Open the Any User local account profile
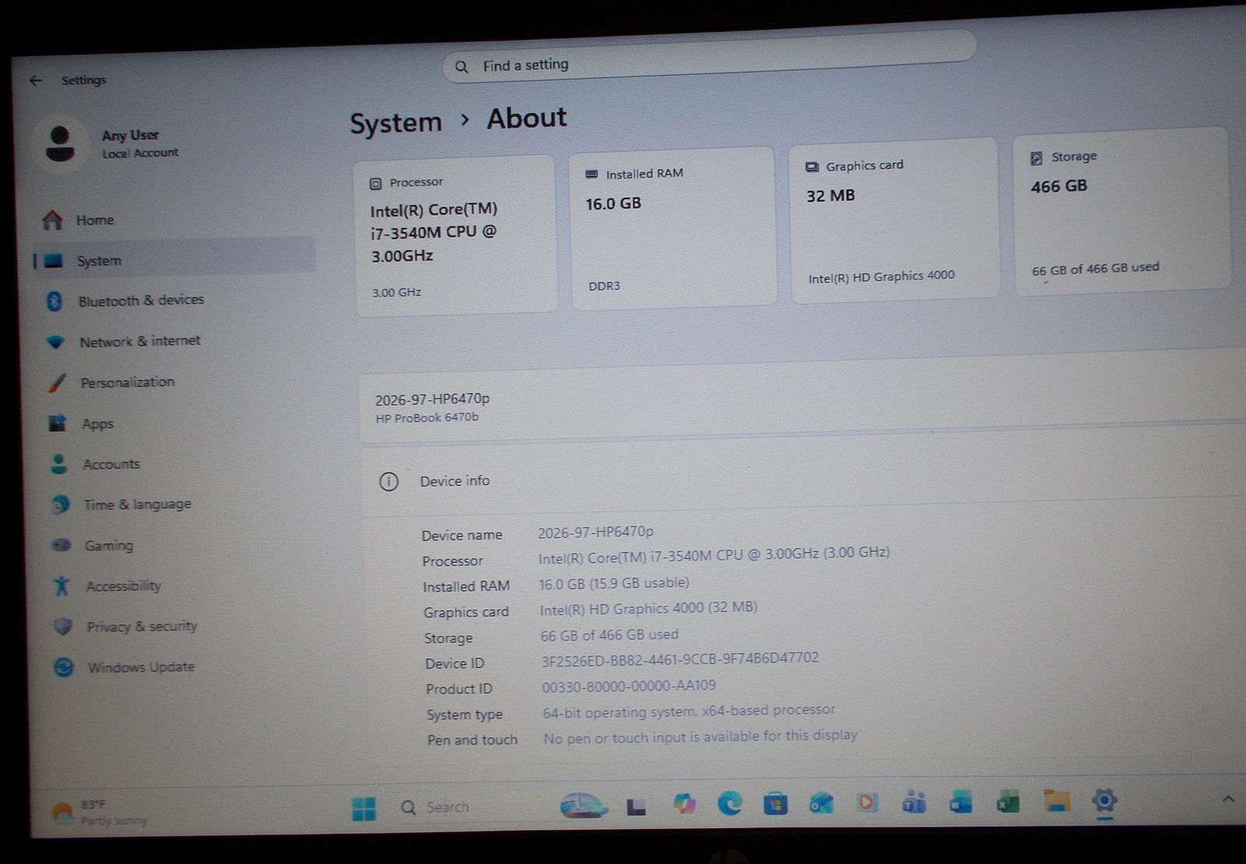The height and width of the screenshot is (864, 1246). coord(107,144)
